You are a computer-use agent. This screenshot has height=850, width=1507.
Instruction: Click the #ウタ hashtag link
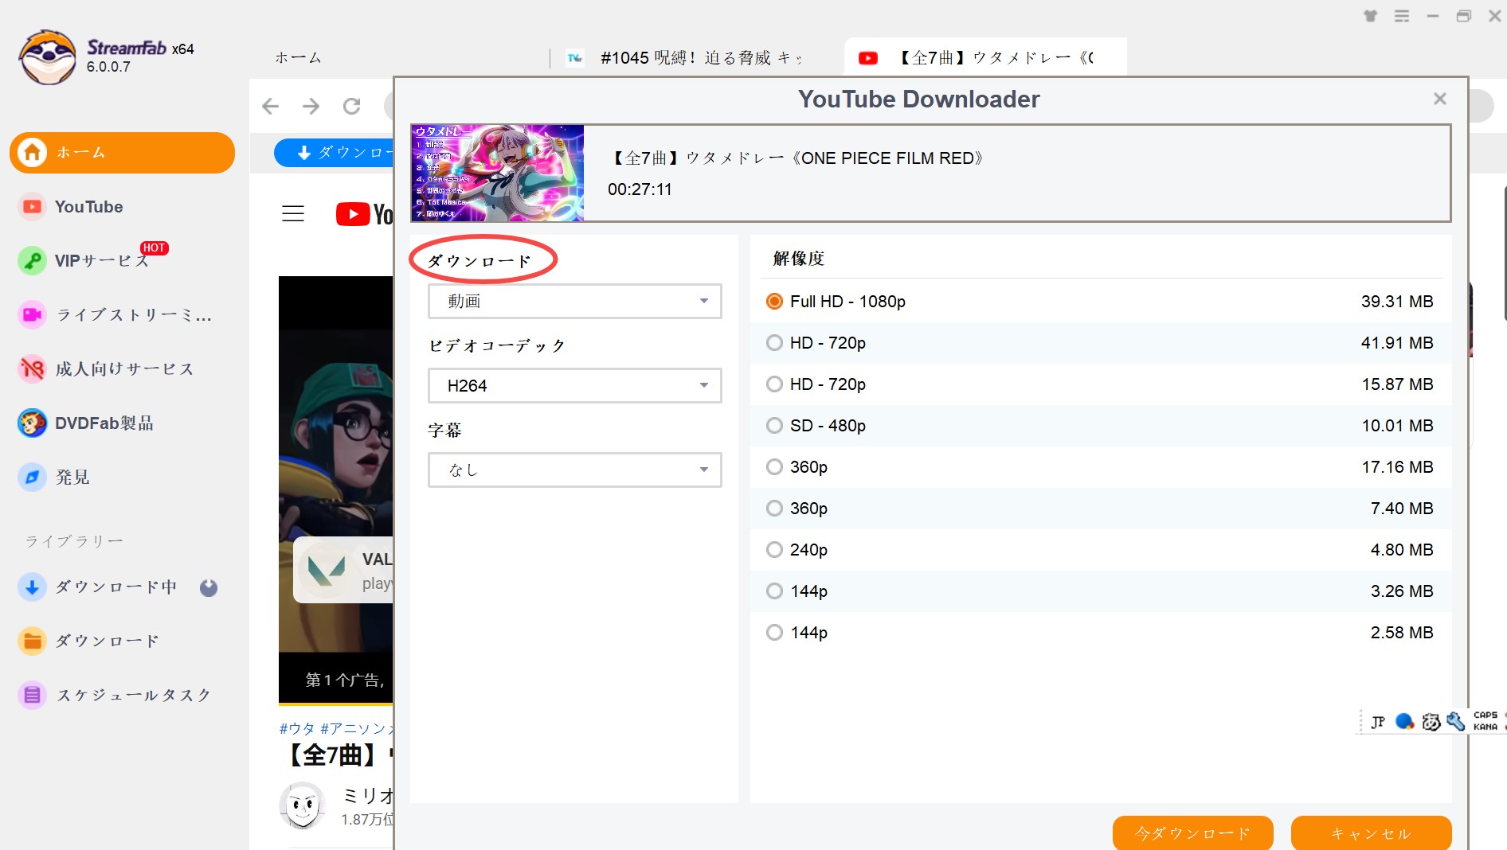point(297,728)
